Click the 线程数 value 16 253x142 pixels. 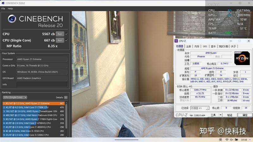(x=246, y=108)
